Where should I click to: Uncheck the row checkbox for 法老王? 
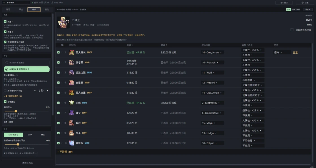click(58, 63)
